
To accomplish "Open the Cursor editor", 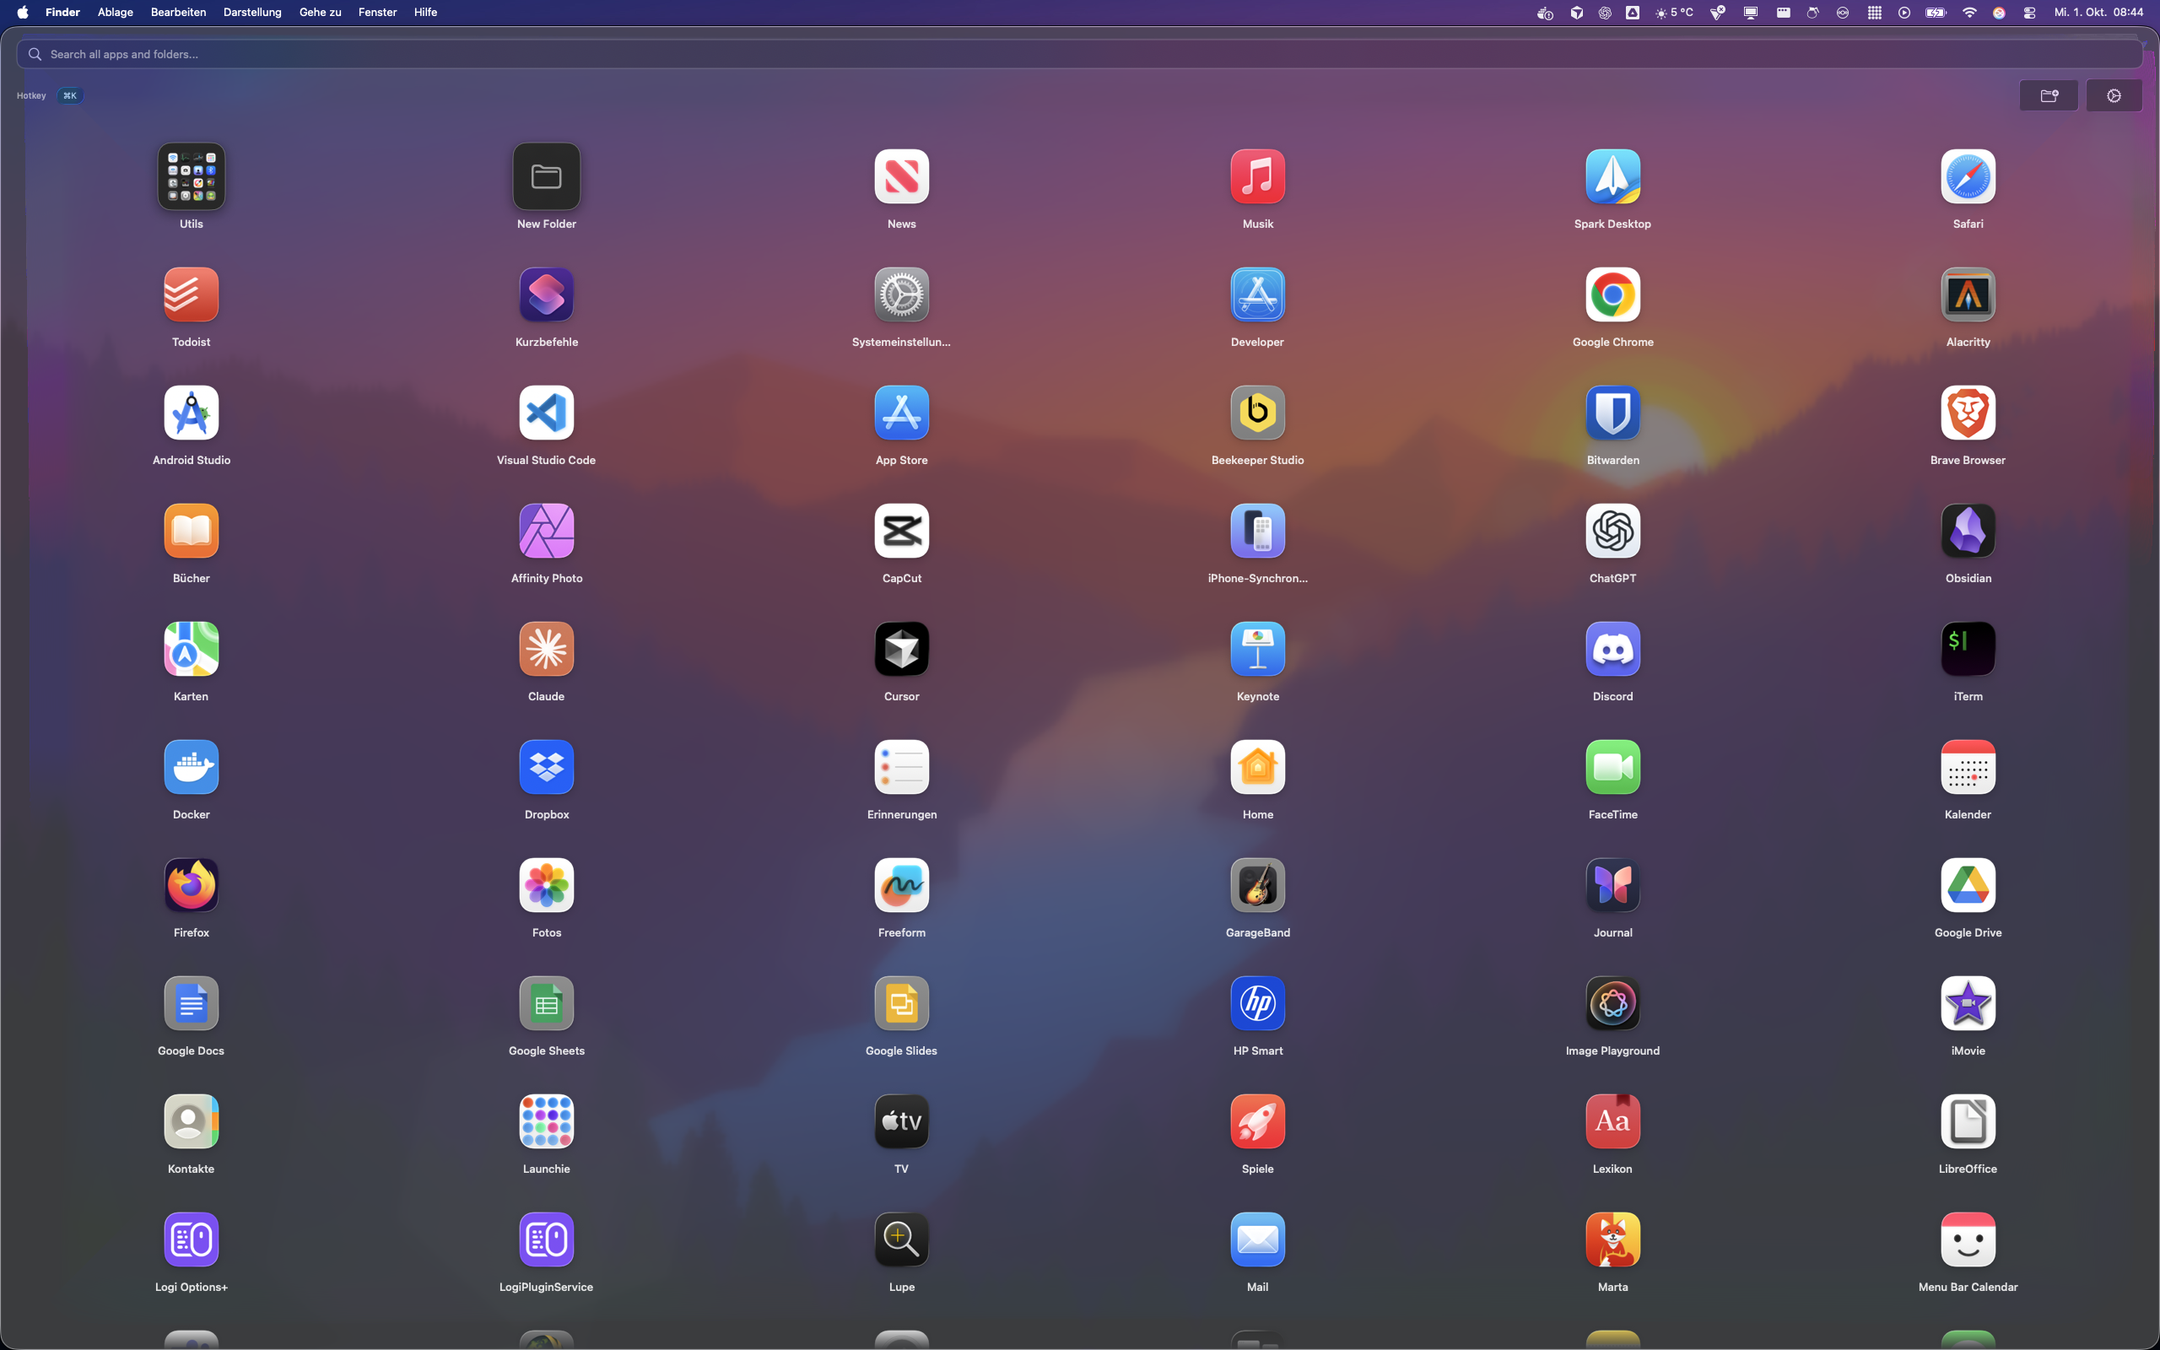I will coord(901,649).
